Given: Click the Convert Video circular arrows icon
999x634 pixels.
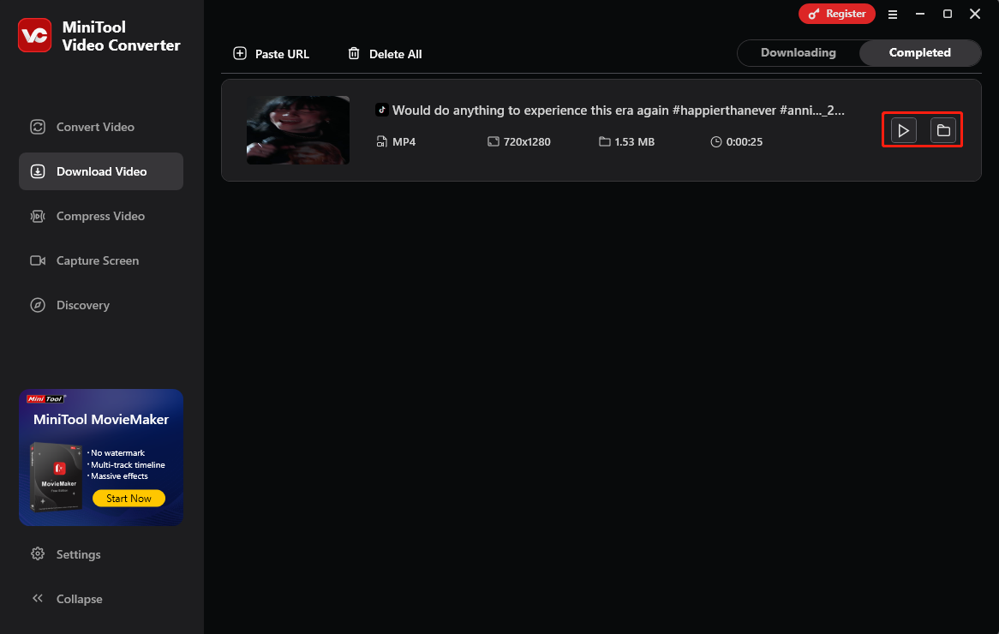Looking at the screenshot, I should pyautogui.click(x=38, y=127).
